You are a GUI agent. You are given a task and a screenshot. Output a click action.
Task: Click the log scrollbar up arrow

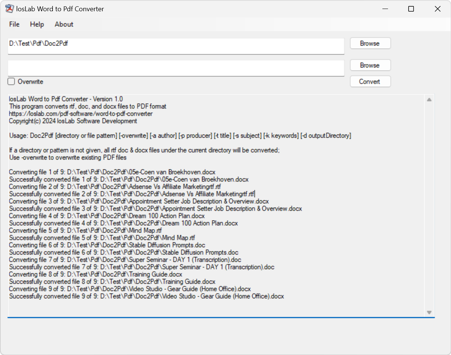coord(429,100)
